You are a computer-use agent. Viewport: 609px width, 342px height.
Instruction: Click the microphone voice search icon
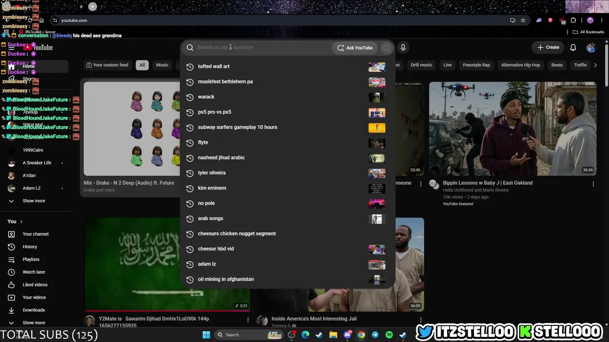click(x=403, y=47)
